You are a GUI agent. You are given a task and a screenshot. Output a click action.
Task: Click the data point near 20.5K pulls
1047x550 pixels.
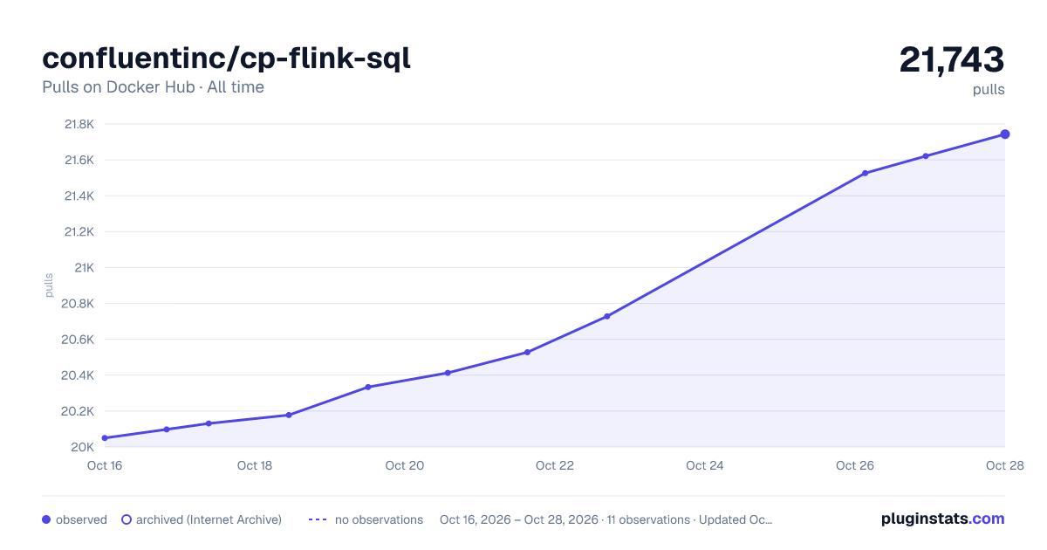pyautogui.click(x=527, y=352)
